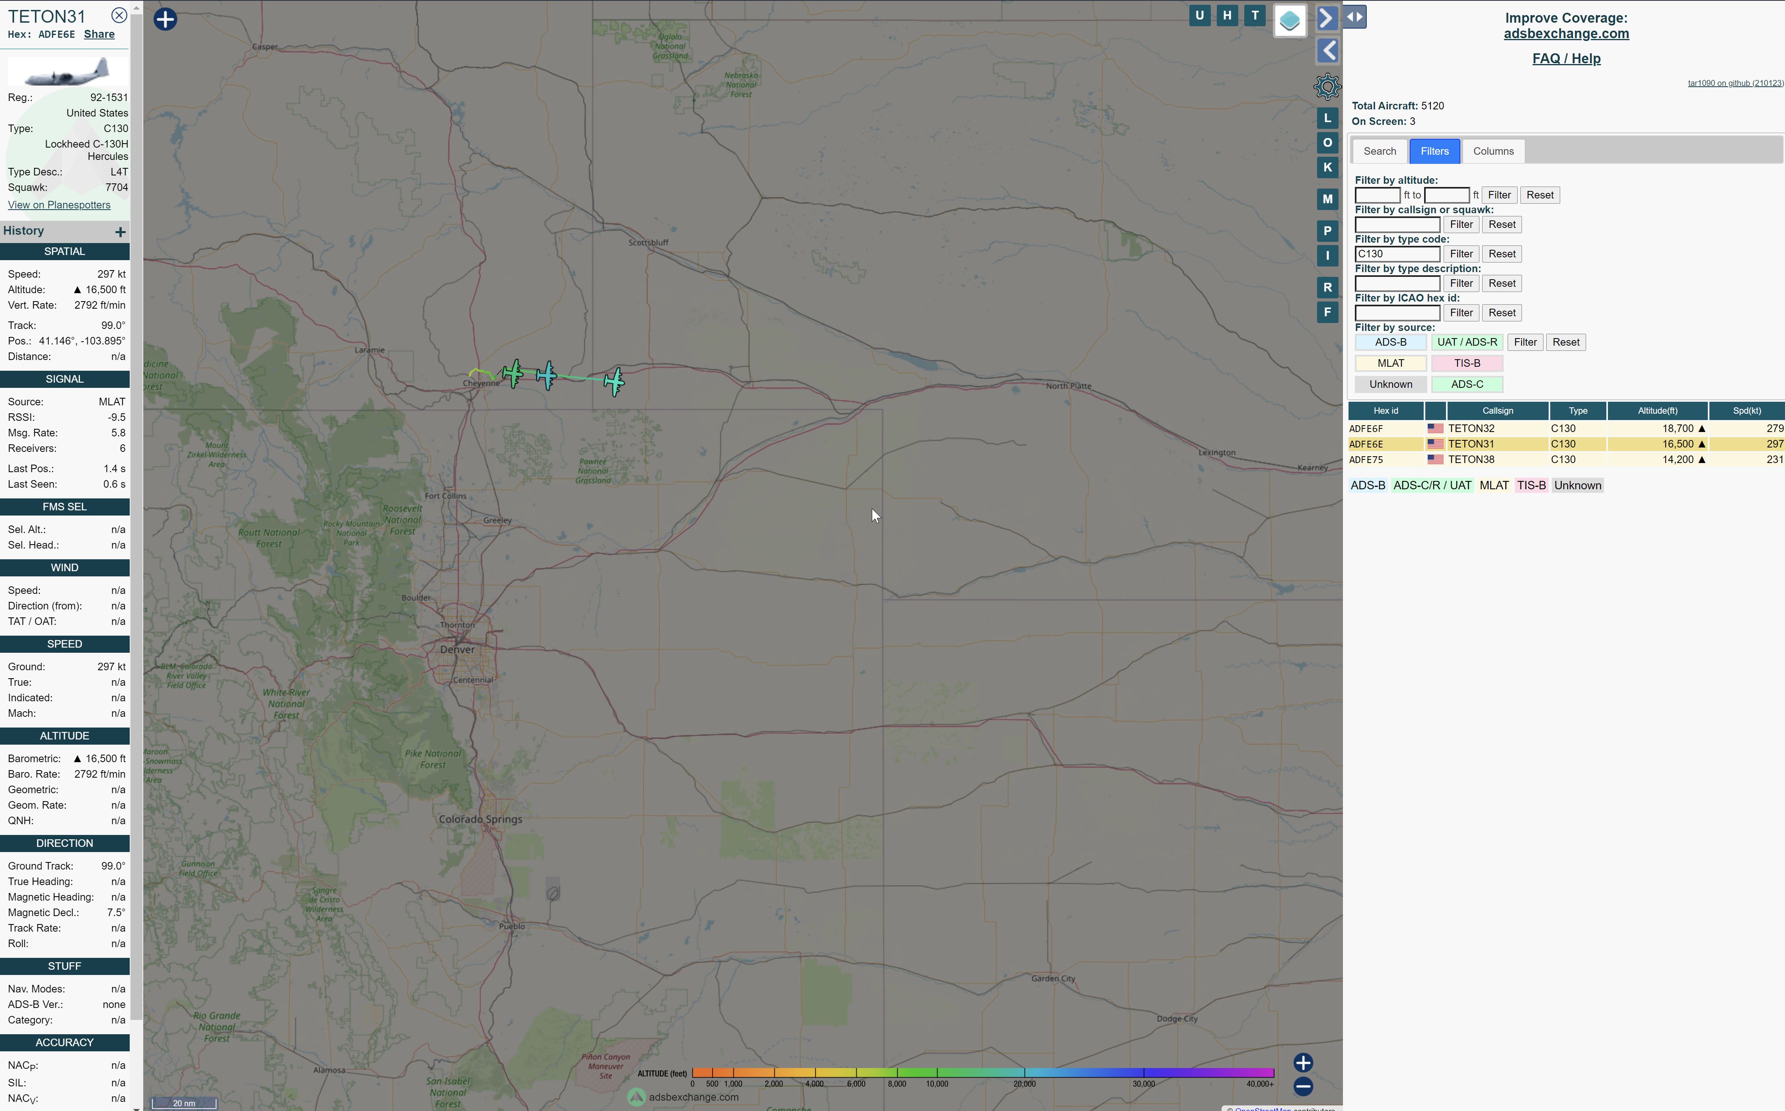Click the right arrow sidebar toggle

click(x=1327, y=18)
